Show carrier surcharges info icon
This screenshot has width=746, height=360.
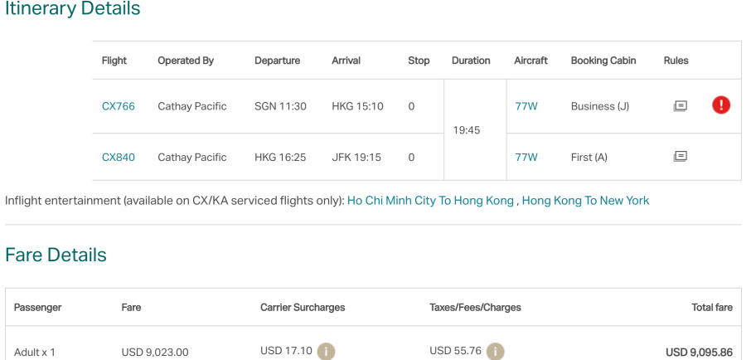point(327,351)
